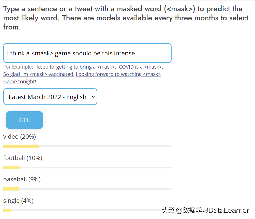Select the "football (10%)" result text

22,158
